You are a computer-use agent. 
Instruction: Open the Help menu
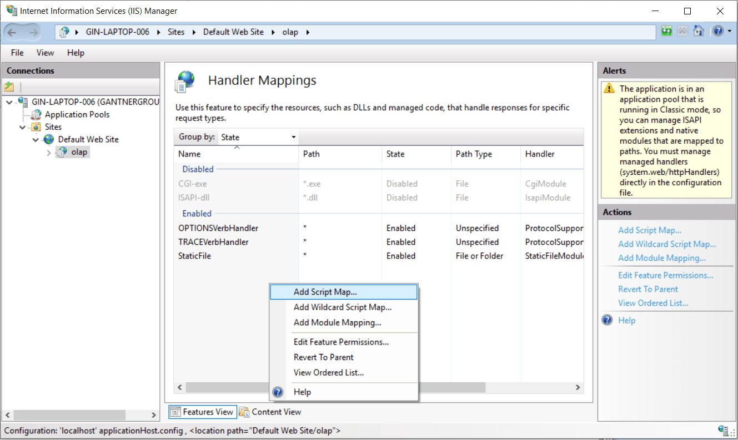click(76, 53)
